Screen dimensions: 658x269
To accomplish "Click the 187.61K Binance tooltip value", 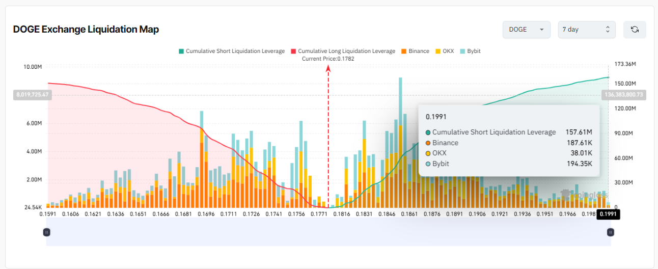I will [x=580, y=143].
